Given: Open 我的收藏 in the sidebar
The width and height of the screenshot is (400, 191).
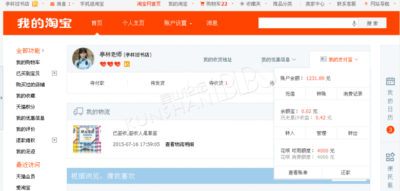Looking at the screenshot, I should 26,95.
